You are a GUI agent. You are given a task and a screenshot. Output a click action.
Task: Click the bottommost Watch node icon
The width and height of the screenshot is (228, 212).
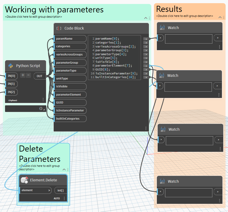(x=163, y=181)
